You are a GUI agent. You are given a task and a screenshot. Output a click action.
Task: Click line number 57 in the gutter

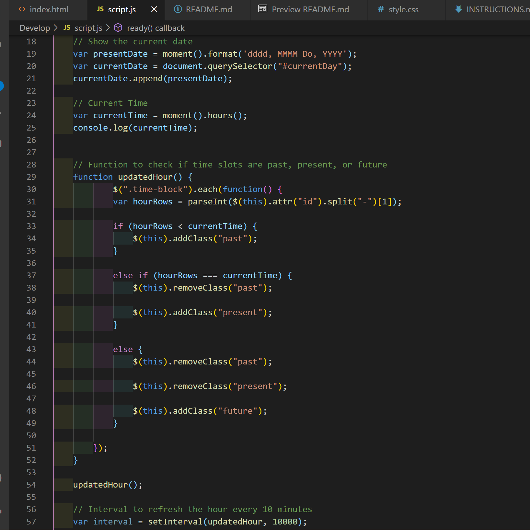tap(31, 522)
